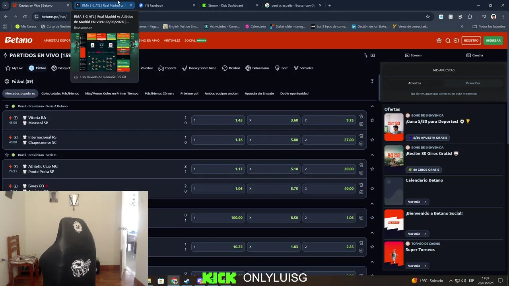The height and width of the screenshot is (286, 509).
Task: Switch to the Facebook browser tab
Action: (167, 6)
